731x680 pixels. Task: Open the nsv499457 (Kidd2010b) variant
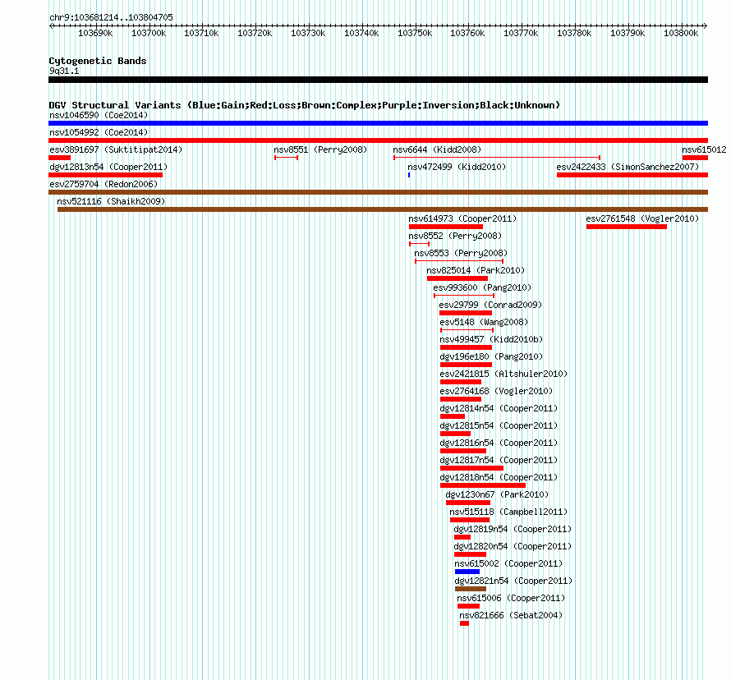tap(491, 339)
